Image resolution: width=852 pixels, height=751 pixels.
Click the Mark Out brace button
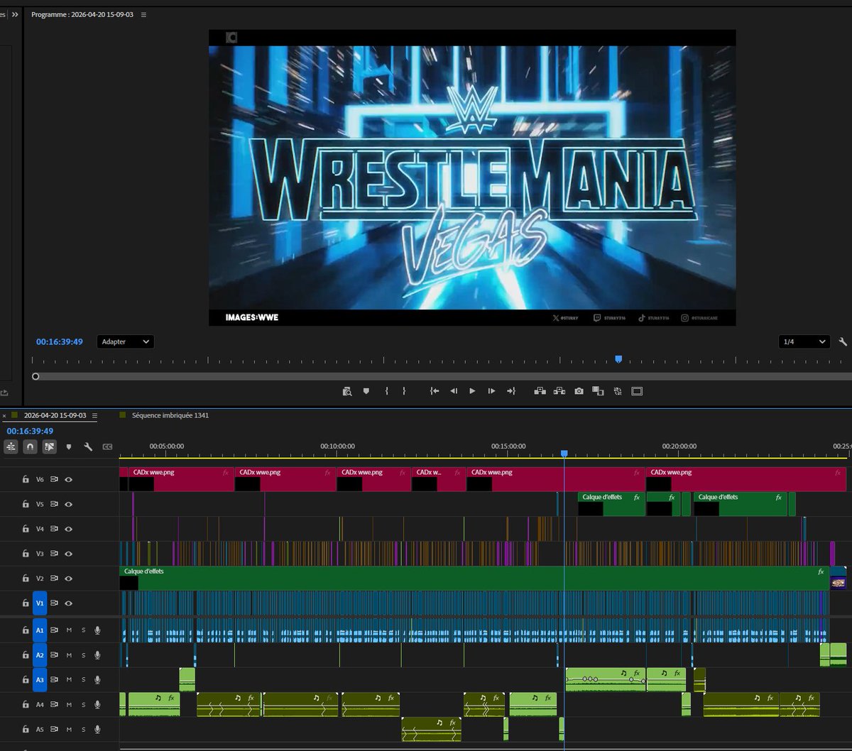(404, 391)
